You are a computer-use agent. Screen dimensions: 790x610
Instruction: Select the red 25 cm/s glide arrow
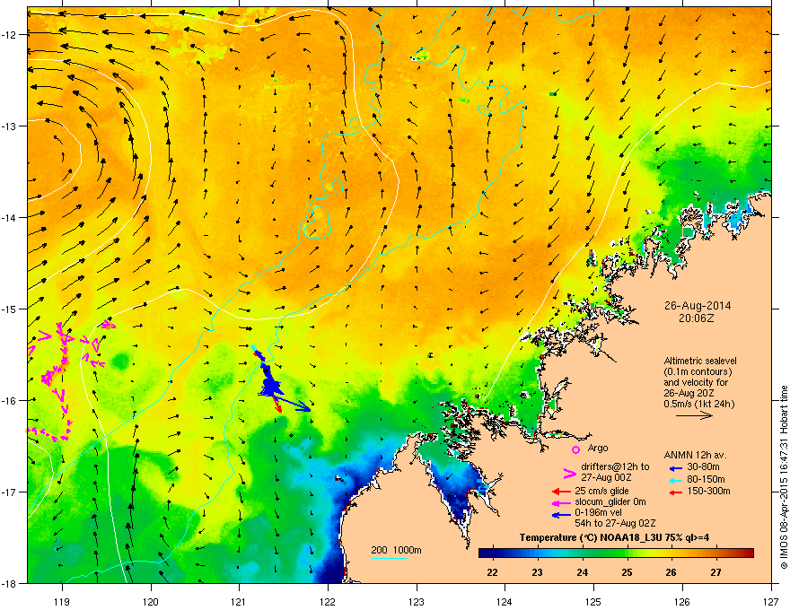pyautogui.click(x=561, y=492)
